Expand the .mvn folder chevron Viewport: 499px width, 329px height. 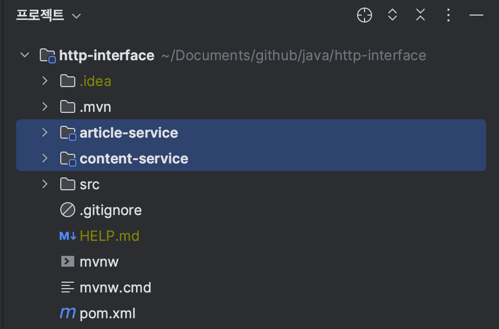45,107
